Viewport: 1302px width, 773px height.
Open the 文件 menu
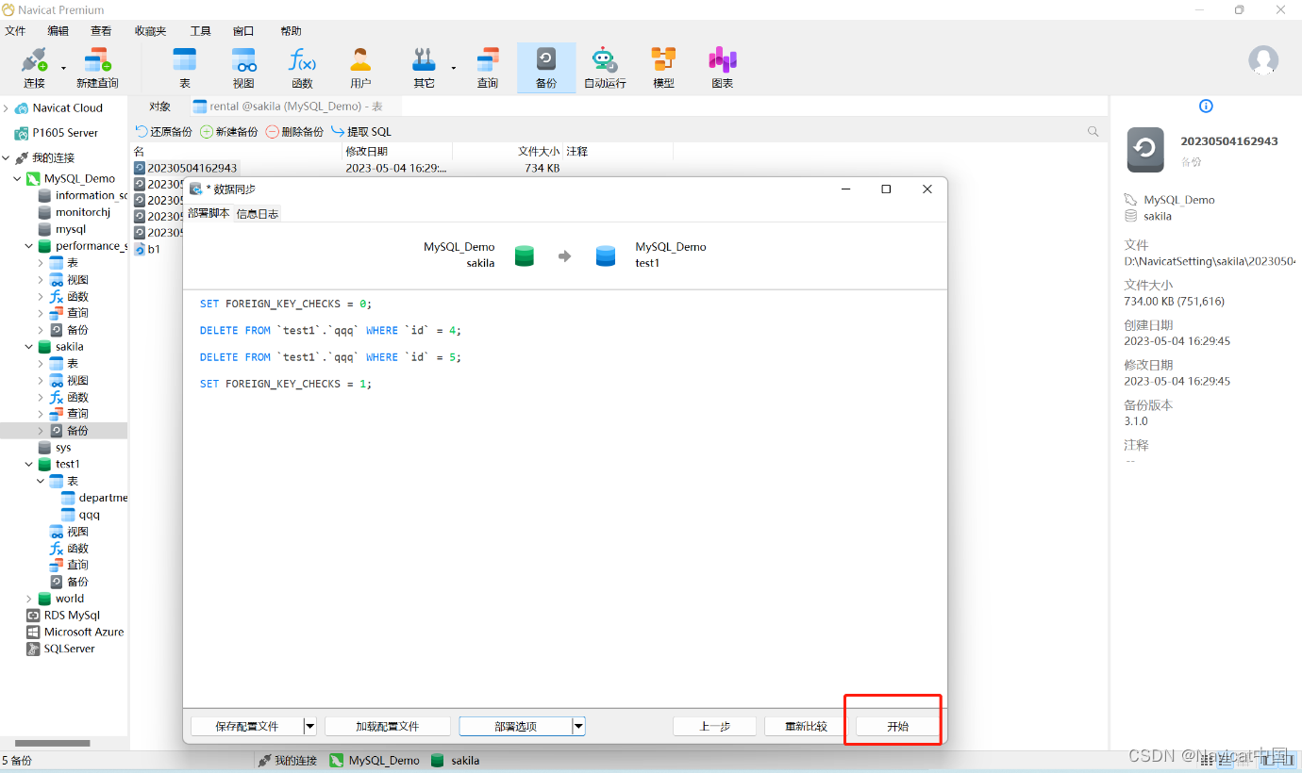tap(16, 31)
